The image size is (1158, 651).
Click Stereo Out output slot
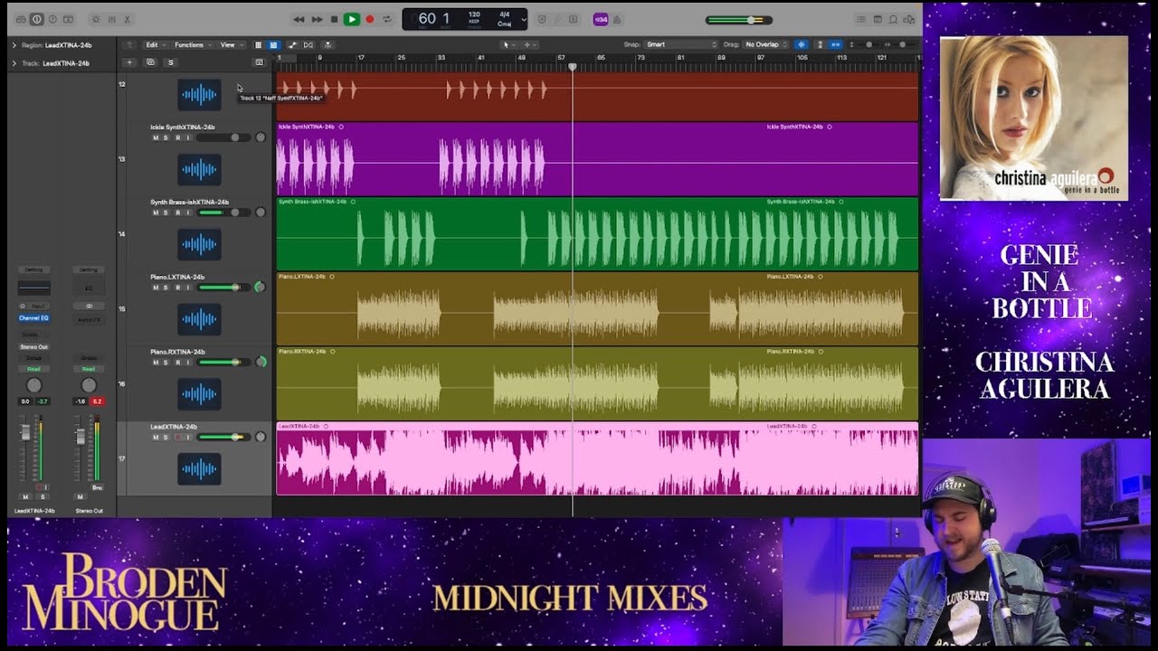[34, 347]
